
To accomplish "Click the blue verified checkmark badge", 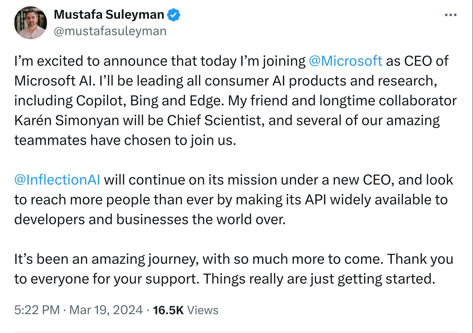I will (173, 15).
